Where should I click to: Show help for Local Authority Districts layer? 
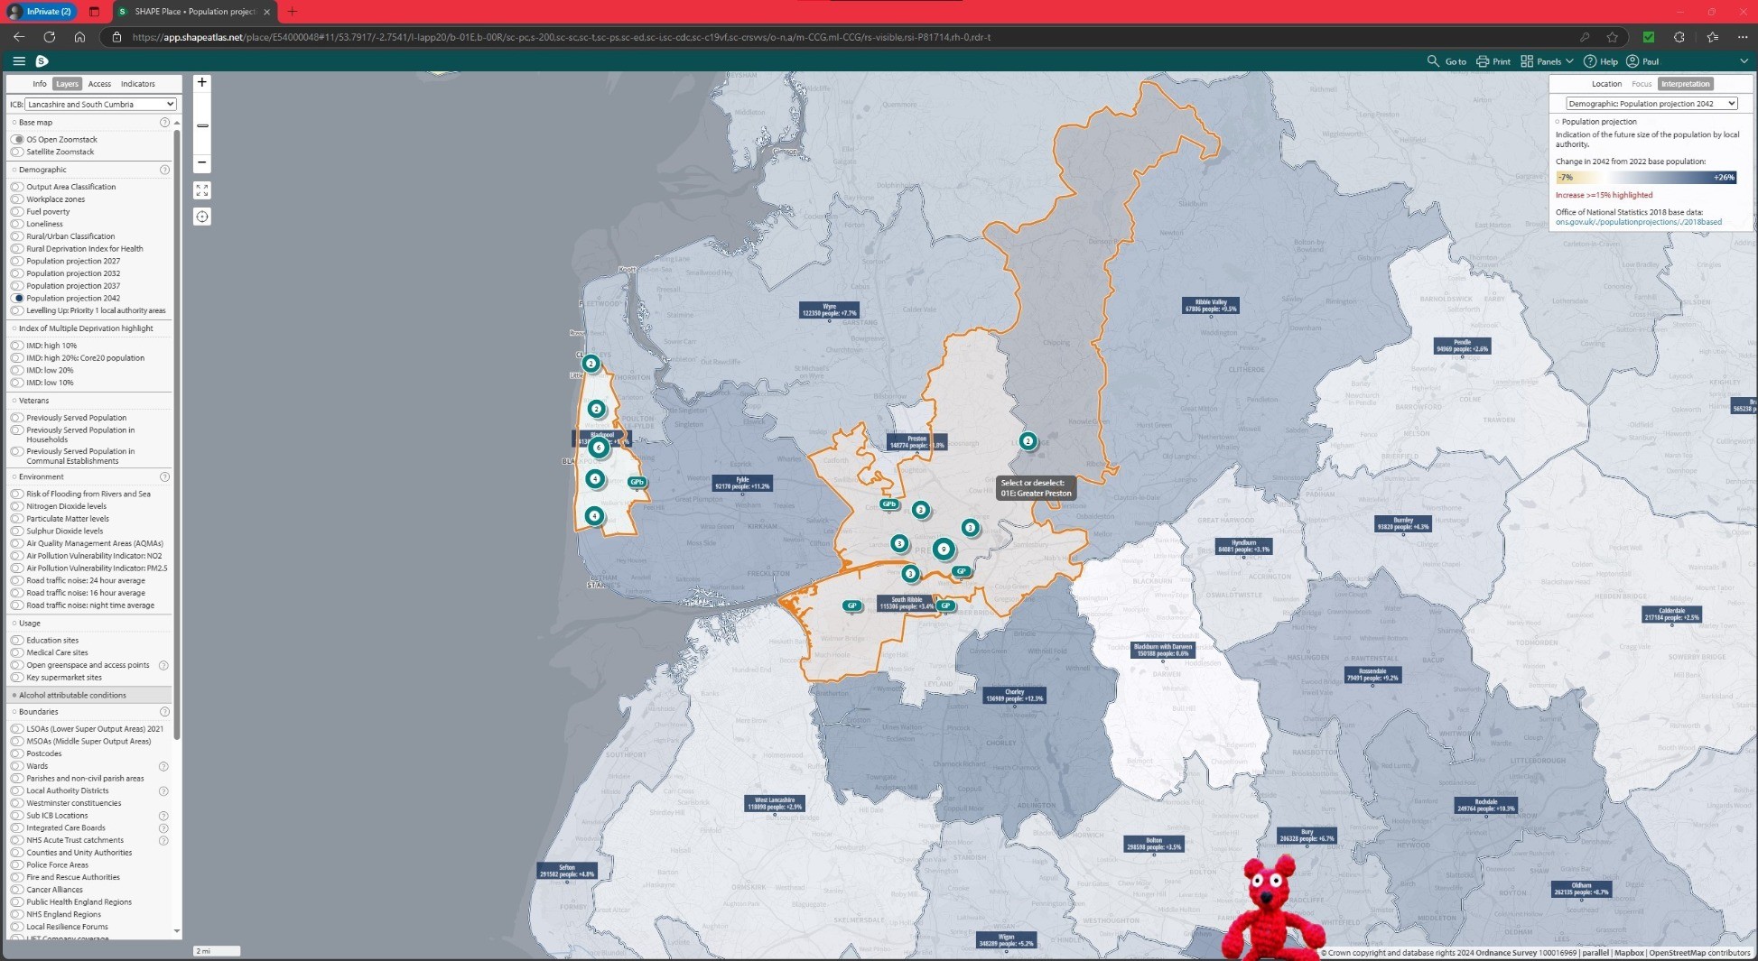tap(163, 790)
